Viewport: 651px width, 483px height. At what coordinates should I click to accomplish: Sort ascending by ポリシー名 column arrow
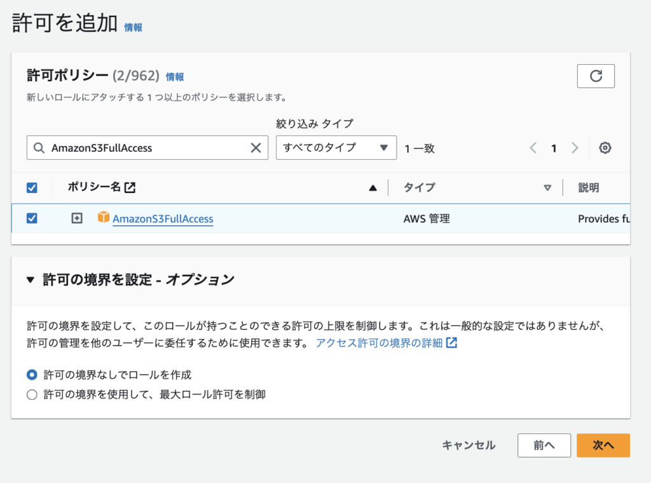(x=373, y=188)
